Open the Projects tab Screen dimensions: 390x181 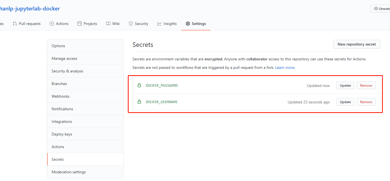coord(87,24)
